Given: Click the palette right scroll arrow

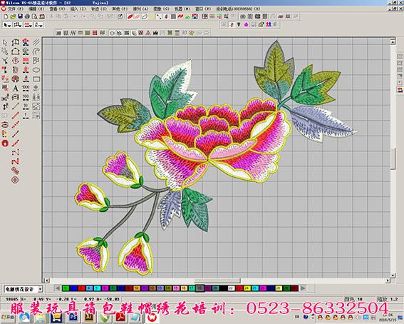Looking at the screenshot, I should 304,288.
